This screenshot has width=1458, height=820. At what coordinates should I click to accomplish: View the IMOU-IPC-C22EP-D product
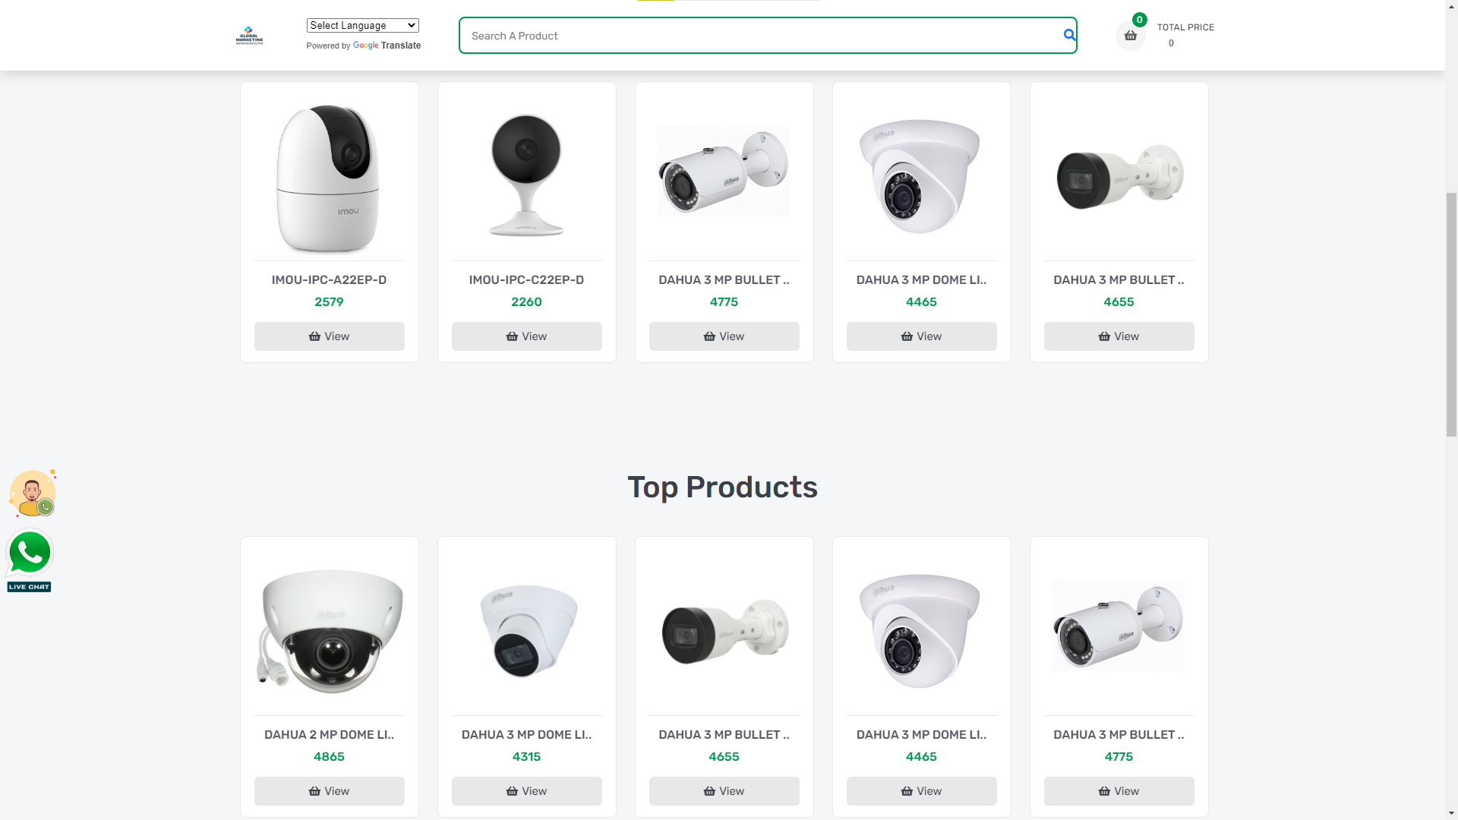(526, 336)
